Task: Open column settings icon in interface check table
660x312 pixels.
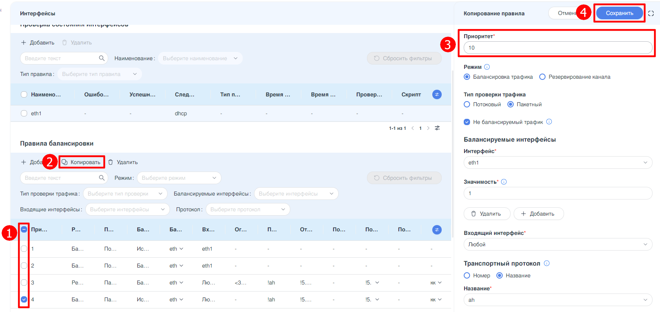Action: pyautogui.click(x=437, y=94)
